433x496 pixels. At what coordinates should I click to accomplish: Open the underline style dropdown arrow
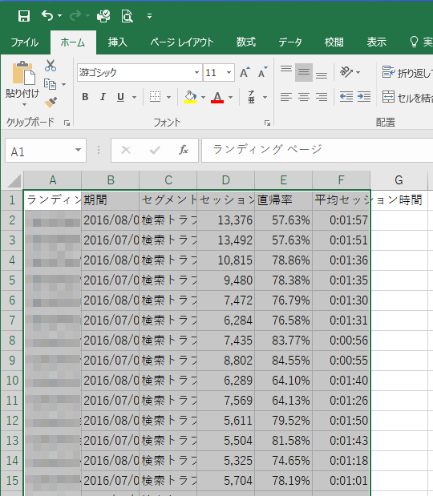tap(134, 97)
